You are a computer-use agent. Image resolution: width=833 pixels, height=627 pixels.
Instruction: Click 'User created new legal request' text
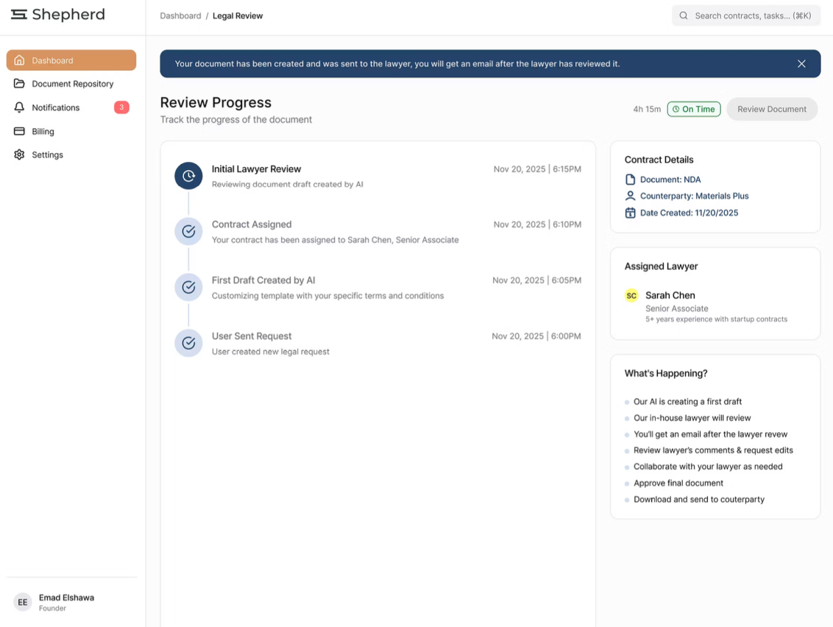click(270, 352)
